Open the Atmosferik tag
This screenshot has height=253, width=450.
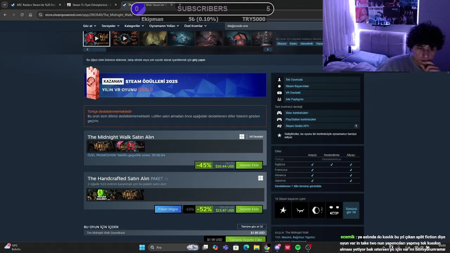click(x=307, y=44)
